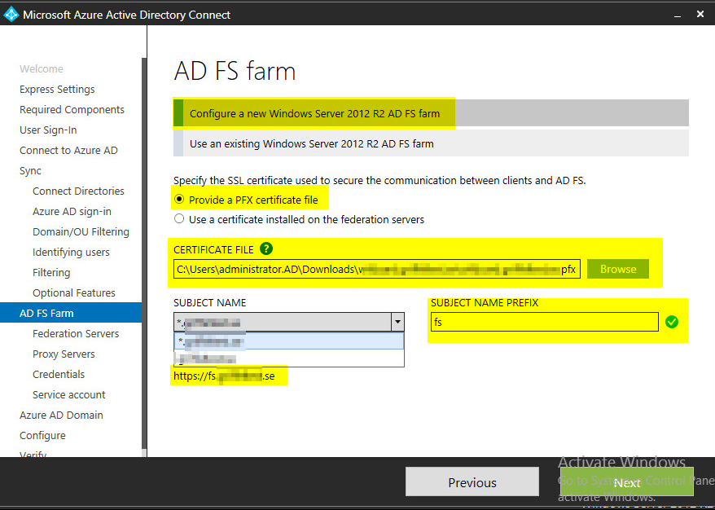This screenshot has width=715, height=510.
Task: Click the green checkmark next to prefix field
Action: pos(671,322)
